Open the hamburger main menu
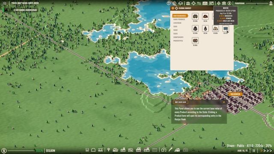274x154 pixels. click(x=5, y=3)
